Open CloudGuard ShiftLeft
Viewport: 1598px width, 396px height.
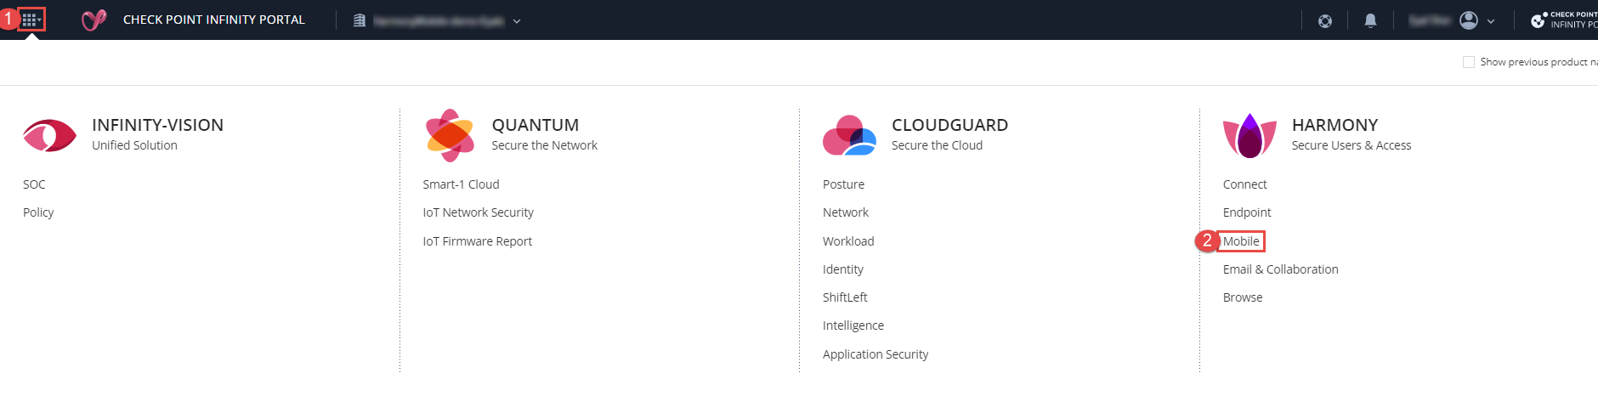[845, 297]
